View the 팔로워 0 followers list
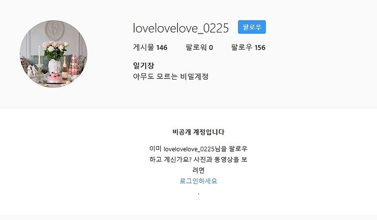The height and width of the screenshot is (220, 377). (x=199, y=47)
